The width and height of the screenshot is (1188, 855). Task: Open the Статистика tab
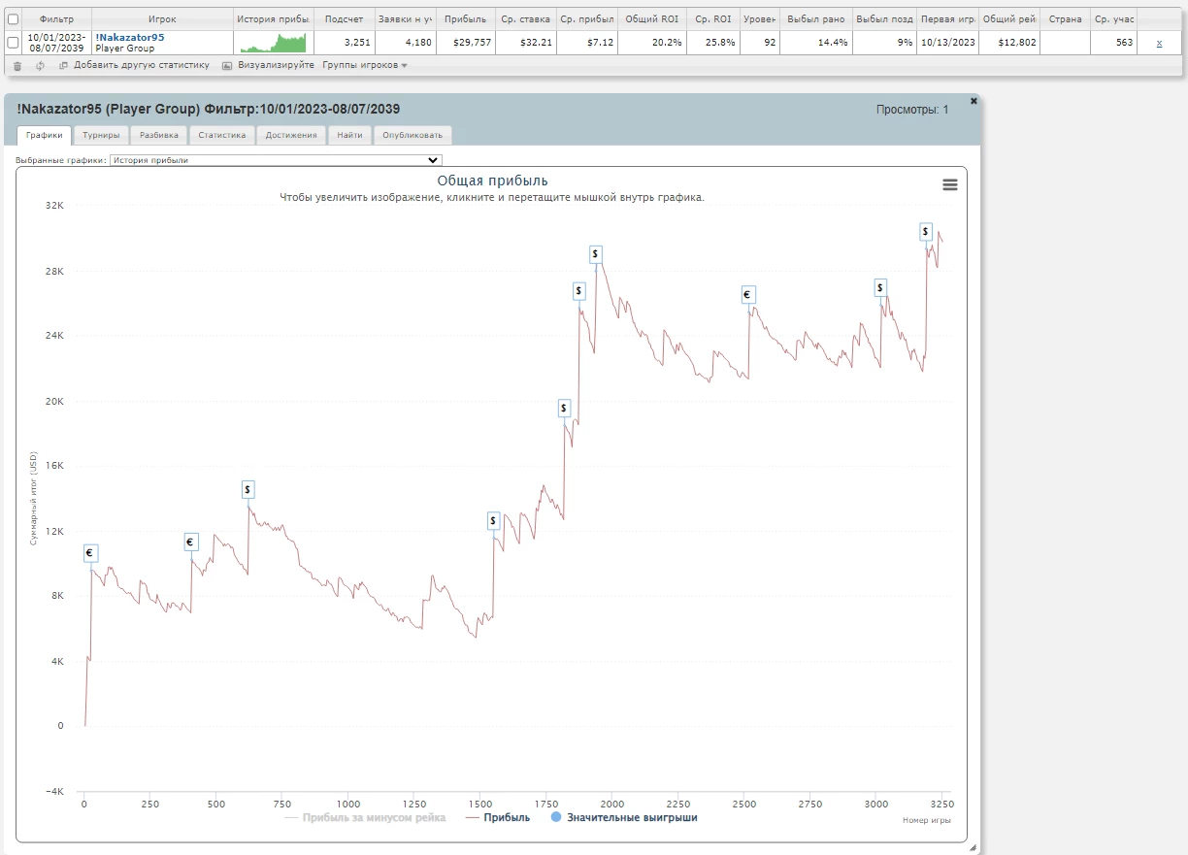click(x=222, y=135)
